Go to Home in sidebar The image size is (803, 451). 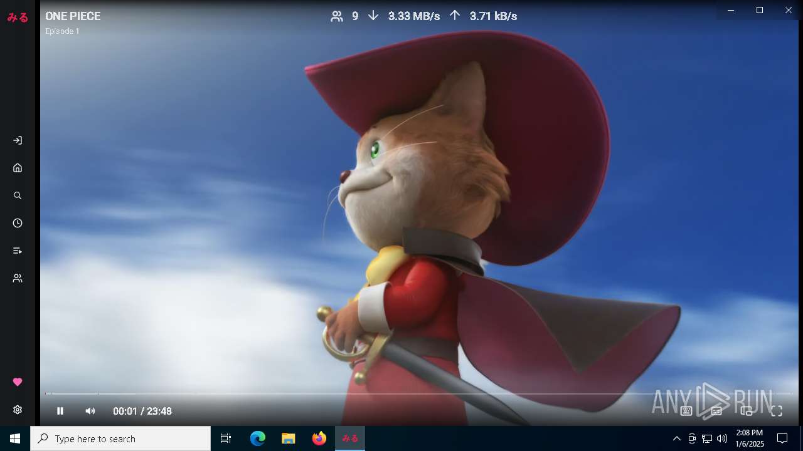(18, 168)
